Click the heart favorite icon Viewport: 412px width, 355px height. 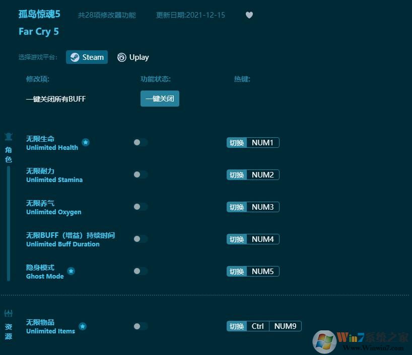point(249,15)
